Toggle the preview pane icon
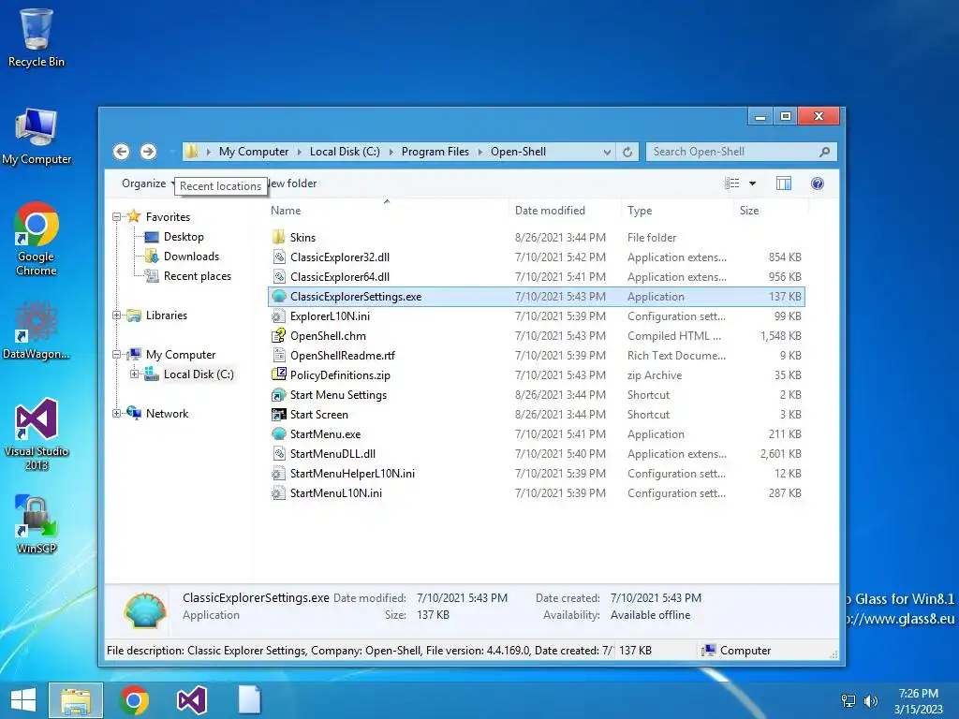Screen dimensions: 959x719 pyautogui.click(x=784, y=183)
